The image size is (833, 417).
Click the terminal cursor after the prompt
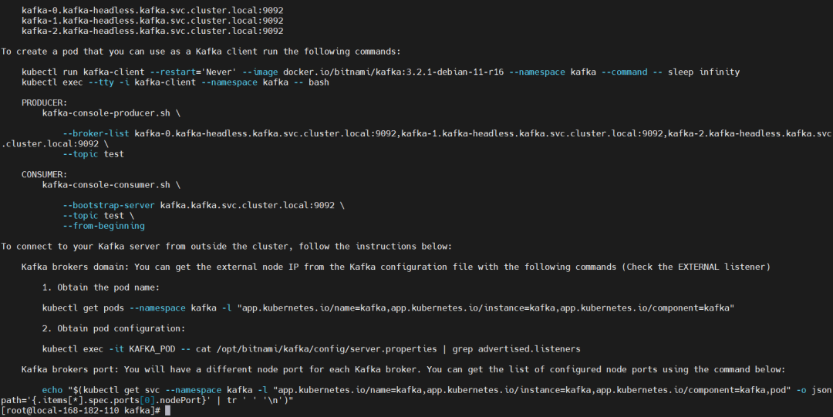click(x=168, y=411)
